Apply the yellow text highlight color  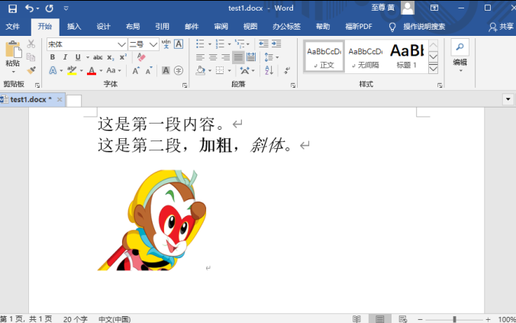click(x=72, y=70)
